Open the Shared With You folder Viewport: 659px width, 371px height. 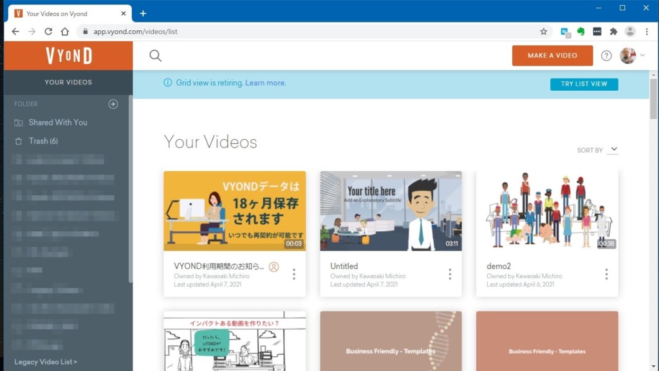58,122
